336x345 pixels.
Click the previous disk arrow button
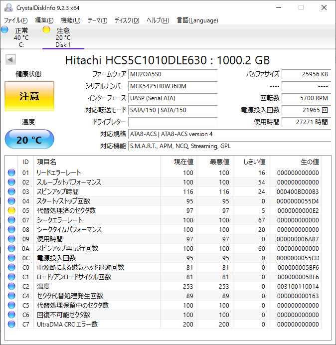(x=10, y=59)
